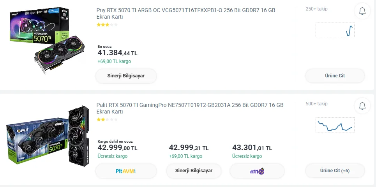The image size is (376, 187).
Task: Click the Palit card star rating
Action: [107, 119]
